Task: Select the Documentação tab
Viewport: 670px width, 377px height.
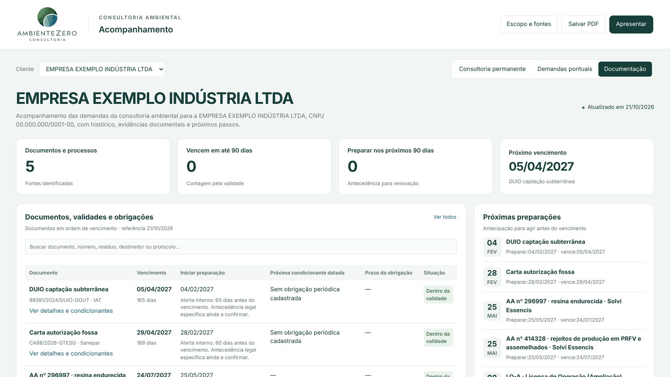Action: pos(625,69)
